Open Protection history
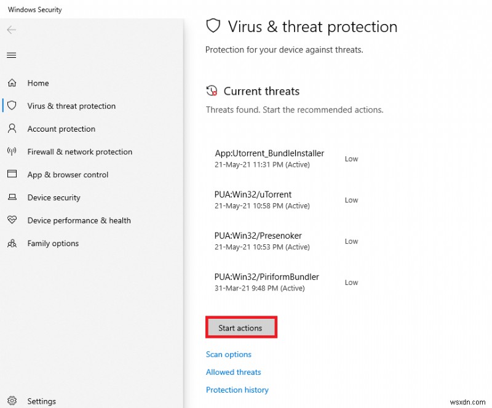 (x=237, y=390)
